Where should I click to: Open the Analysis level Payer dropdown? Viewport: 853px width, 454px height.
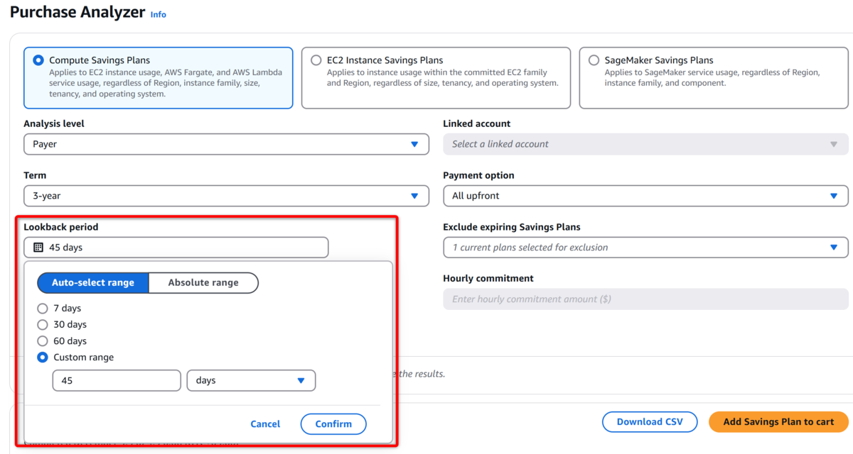point(226,144)
